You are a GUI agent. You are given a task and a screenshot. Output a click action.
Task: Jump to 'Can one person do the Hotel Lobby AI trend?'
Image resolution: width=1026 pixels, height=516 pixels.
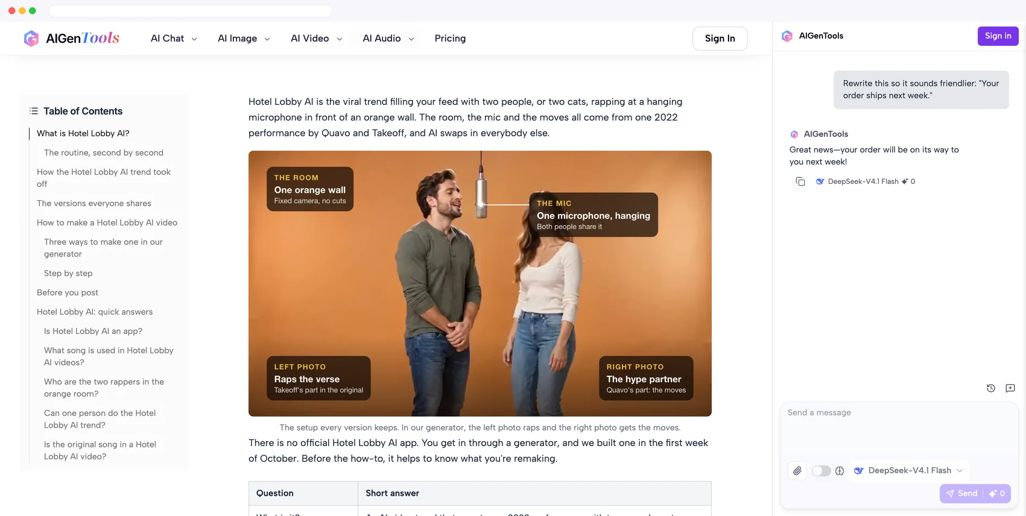100,419
